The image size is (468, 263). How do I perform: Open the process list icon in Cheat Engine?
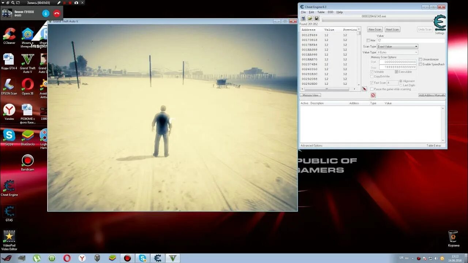[x=303, y=18]
